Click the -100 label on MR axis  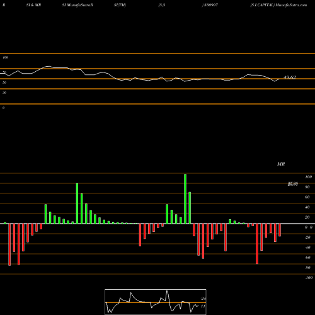(309, 278)
